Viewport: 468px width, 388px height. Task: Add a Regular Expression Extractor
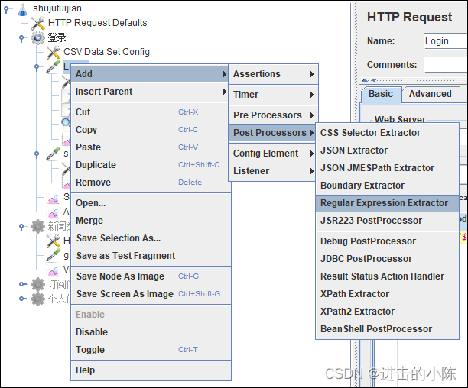tap(387, 203)
